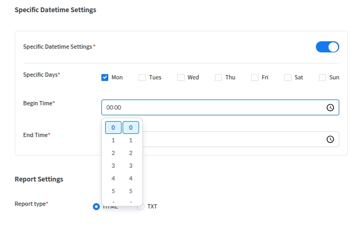This screenshot has width=361, height=227.
Task: Select the HTML report type radio button
Action: (x=97, y=206)
